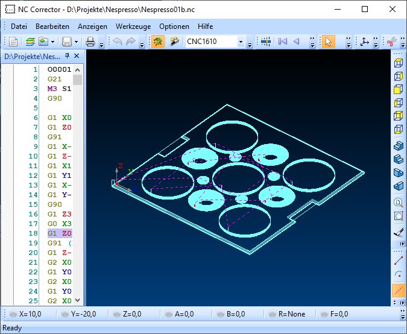
Task: Pin the Nespresso code panel
Action: (68, 56)
